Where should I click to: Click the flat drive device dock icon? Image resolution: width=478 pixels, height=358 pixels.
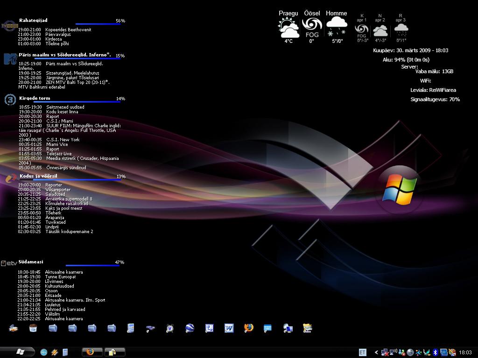[150, 328]
